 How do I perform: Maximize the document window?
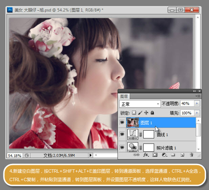181,10
